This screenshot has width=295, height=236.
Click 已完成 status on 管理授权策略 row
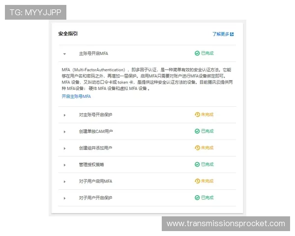click(x=207, y=164)
